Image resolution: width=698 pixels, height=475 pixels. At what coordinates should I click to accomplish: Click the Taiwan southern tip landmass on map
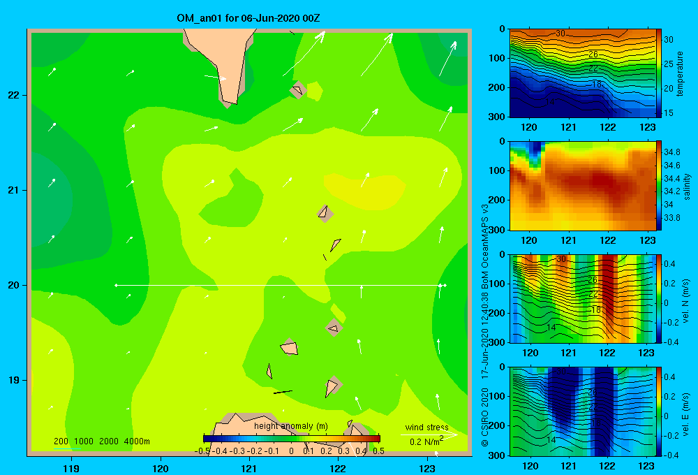coord(223,62)
